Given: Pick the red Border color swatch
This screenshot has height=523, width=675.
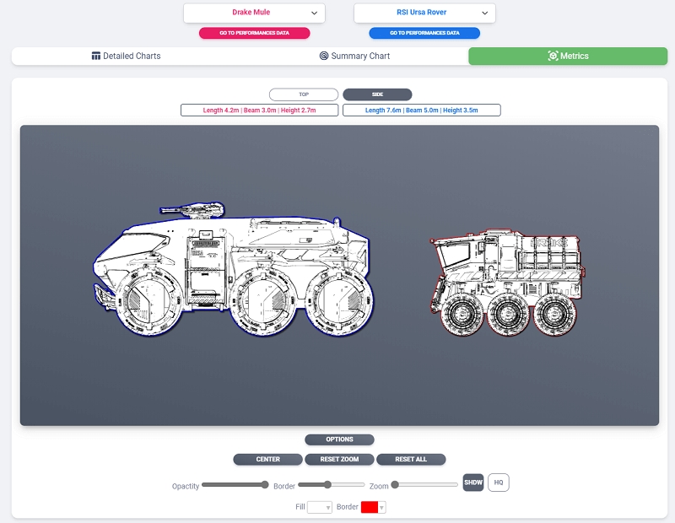Looking at the screenshot, I should 370,507.
